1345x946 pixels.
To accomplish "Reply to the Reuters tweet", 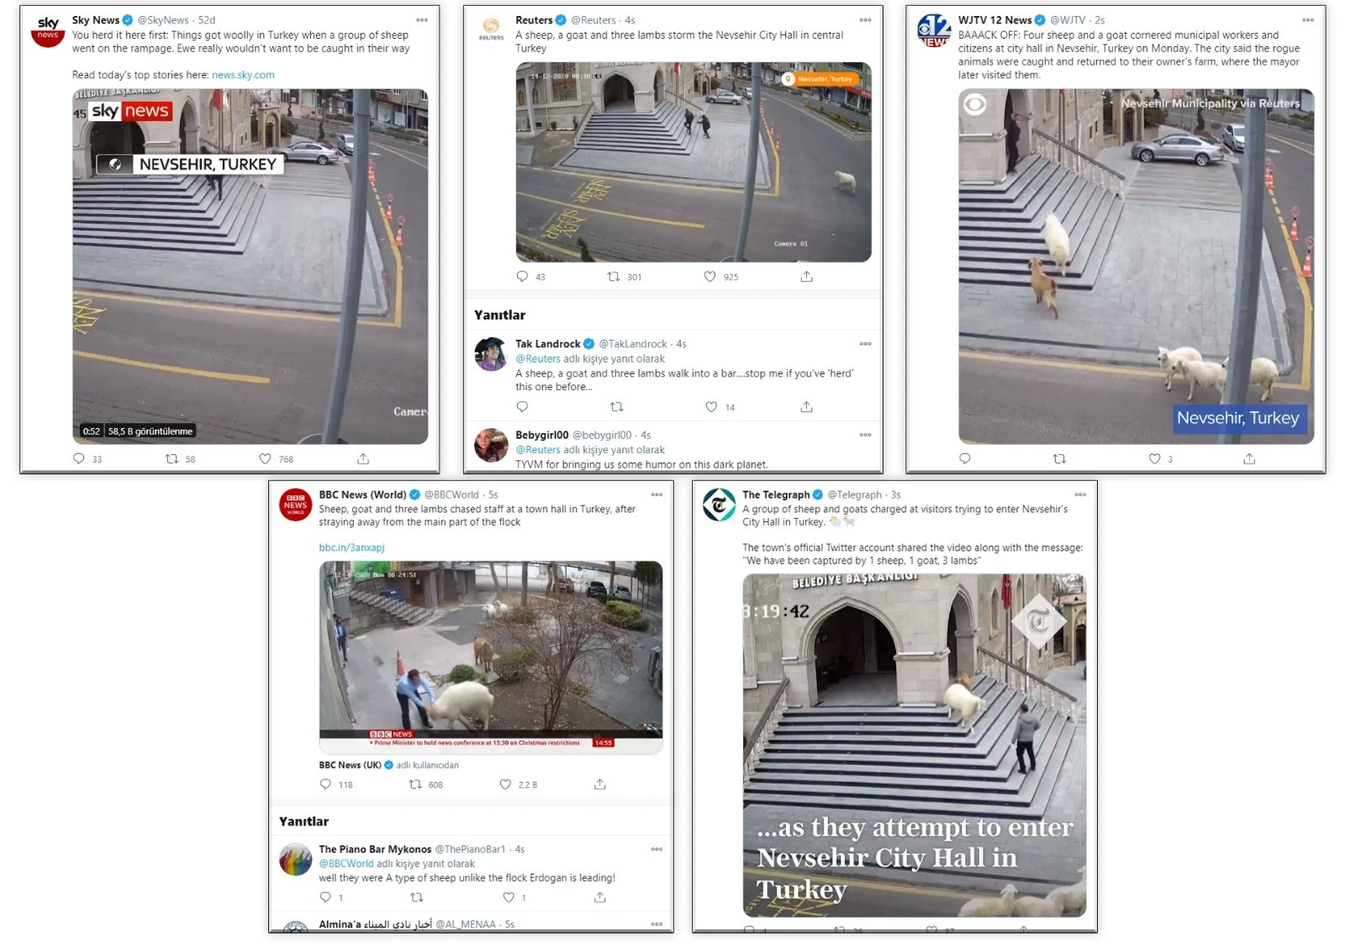I will tap(522, 277).
